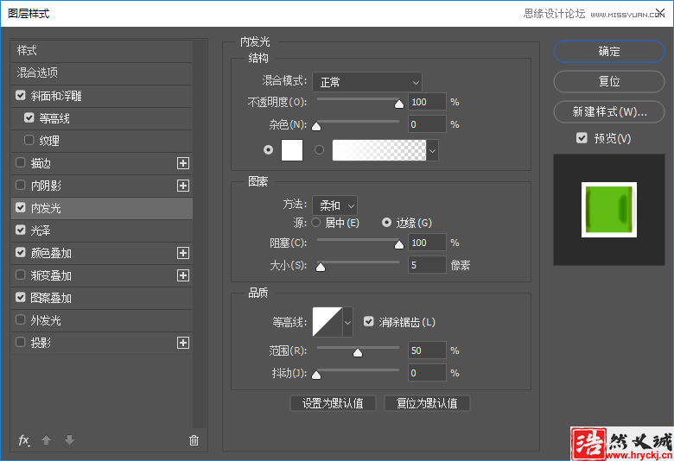Viewport: 674px width, 461px height.
Task: Click the 新建样式(W)... button
Action: 609,112
